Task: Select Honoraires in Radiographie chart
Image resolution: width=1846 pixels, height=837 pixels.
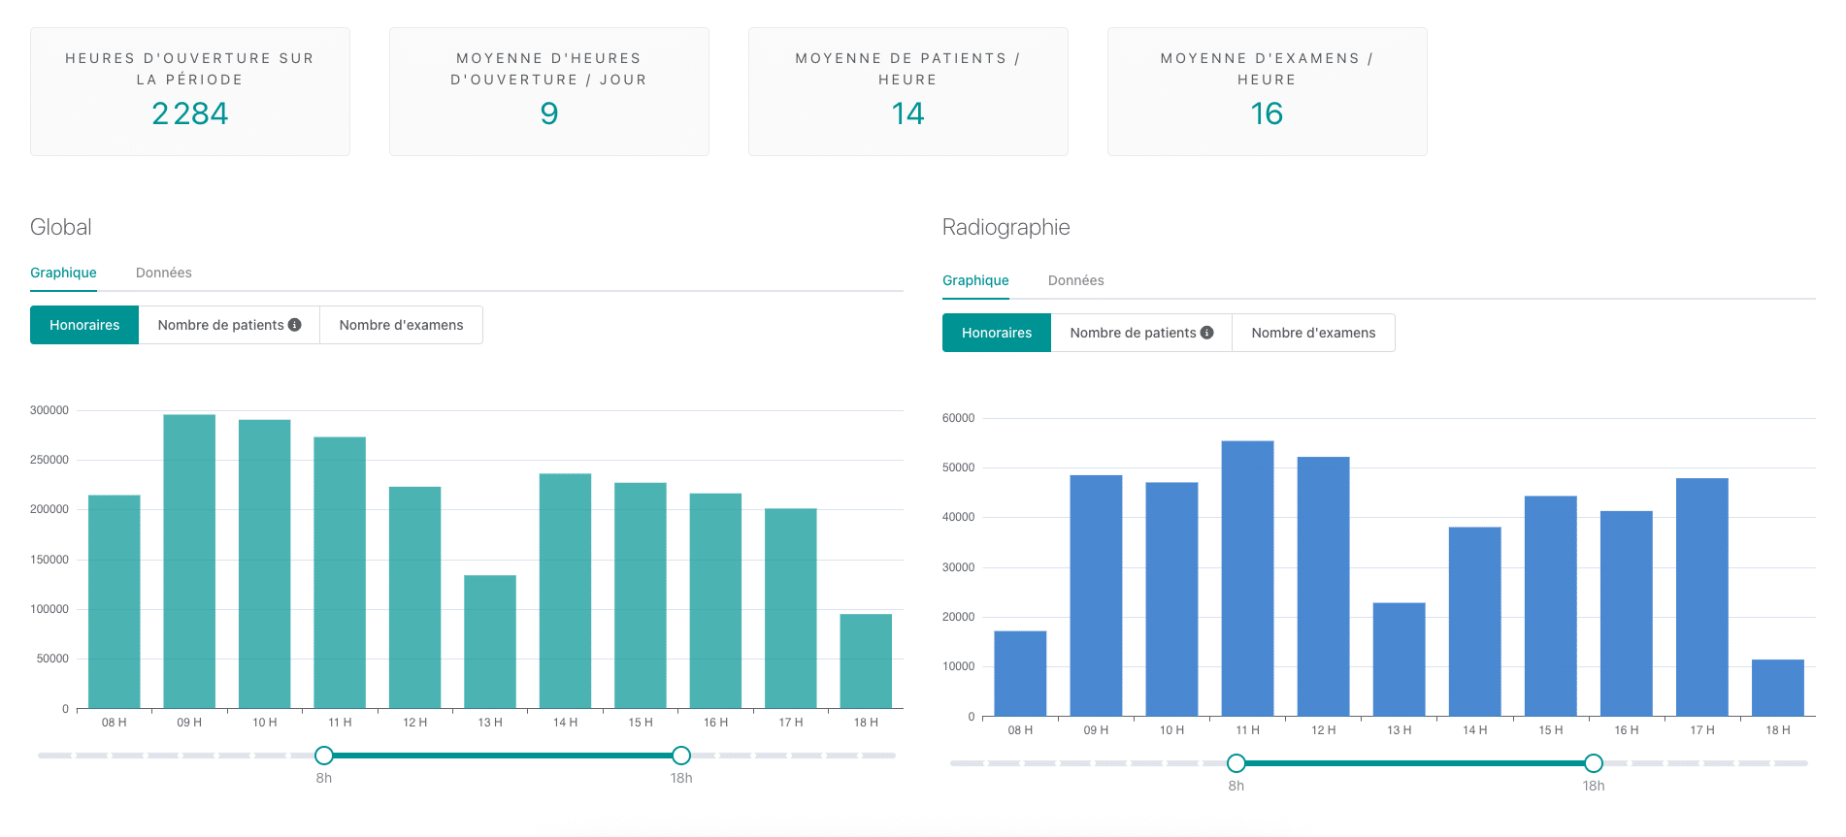Action: pyautogui.click(x=997, y=333)
